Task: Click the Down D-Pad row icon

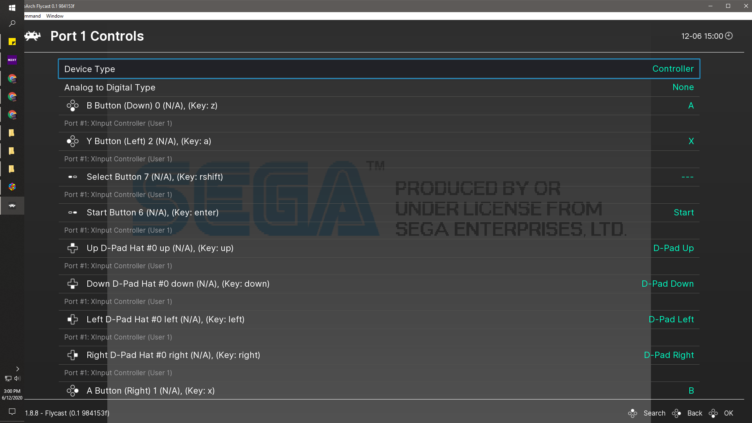Action: click(x=72, y=284)
